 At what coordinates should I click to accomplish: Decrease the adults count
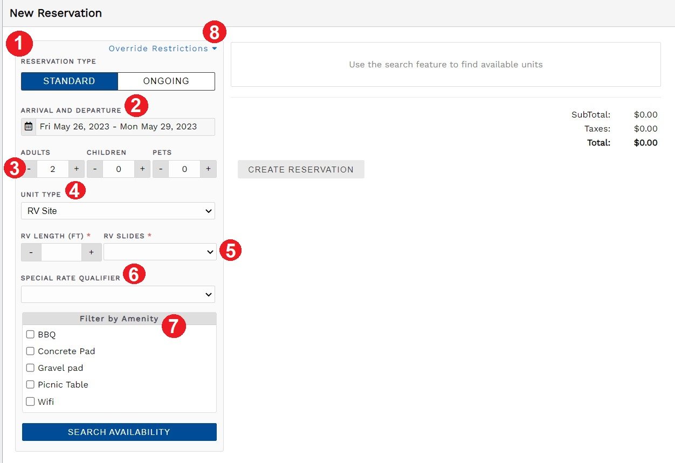29,169
